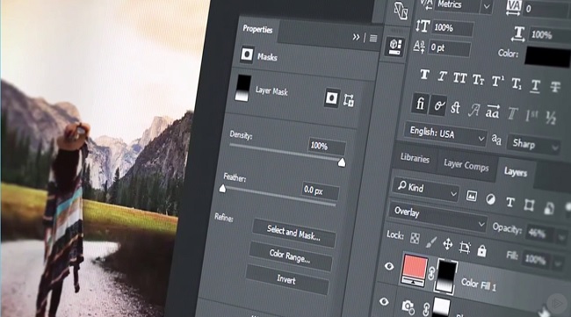571x317 pixels.
Task: Click the Density slider handle
Action: pyautogui.click(x=342, y=162)
